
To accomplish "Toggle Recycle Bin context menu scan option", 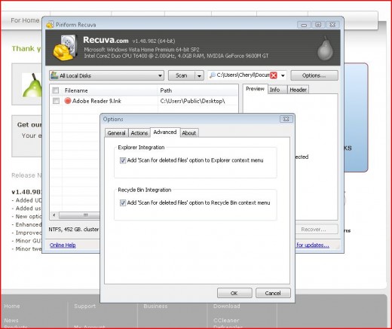I will pyautogui.click(x=123, y=203).
